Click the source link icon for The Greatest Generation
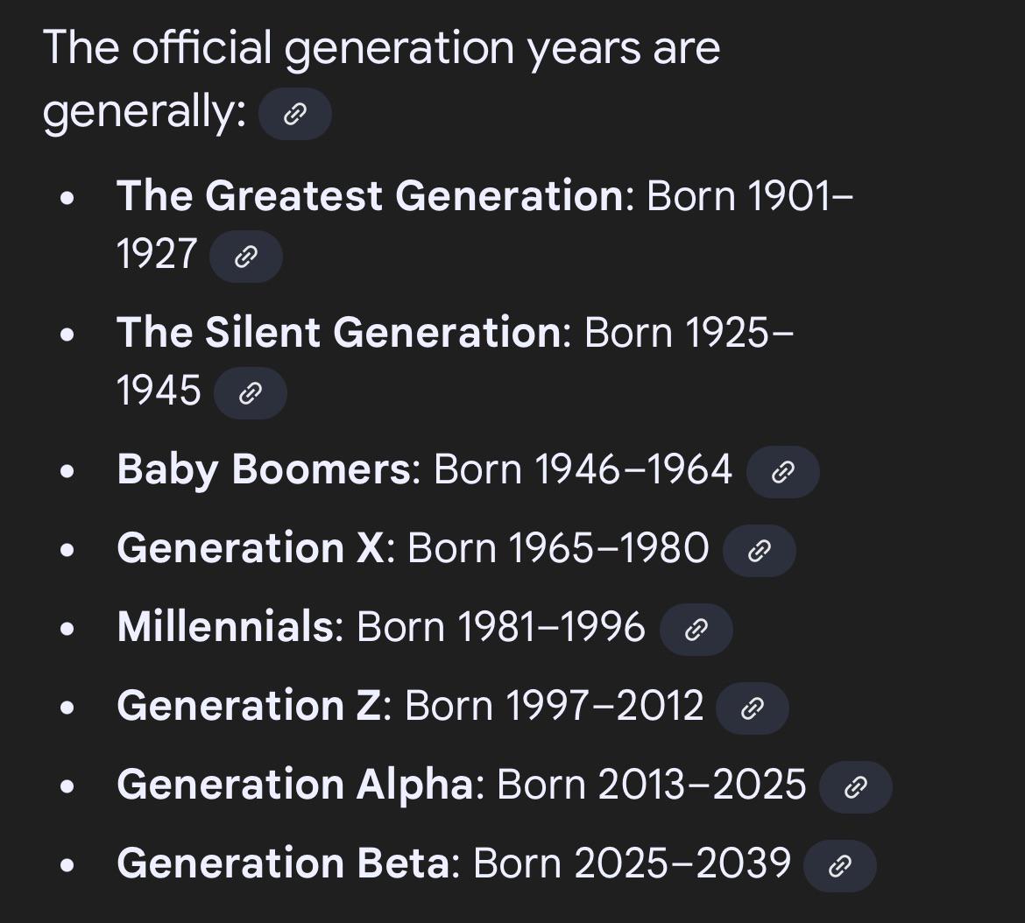1025x923 pixels. pyautogui.click(x=246, y=256)
